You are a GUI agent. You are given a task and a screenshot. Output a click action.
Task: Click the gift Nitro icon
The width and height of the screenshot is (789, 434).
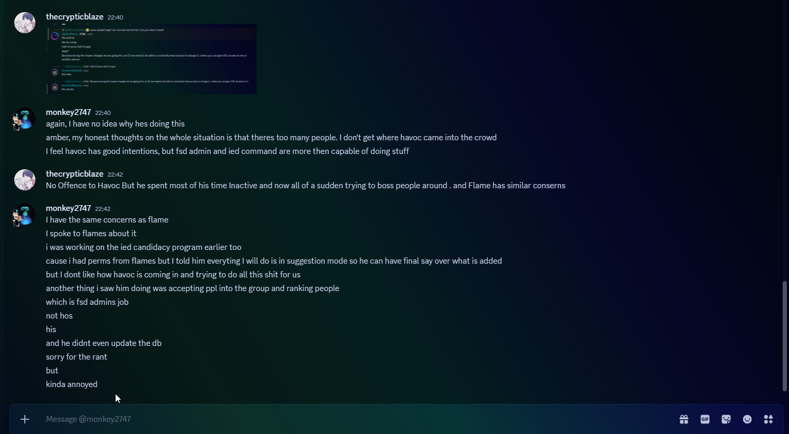pyautogui.click(x=684, y=419)
